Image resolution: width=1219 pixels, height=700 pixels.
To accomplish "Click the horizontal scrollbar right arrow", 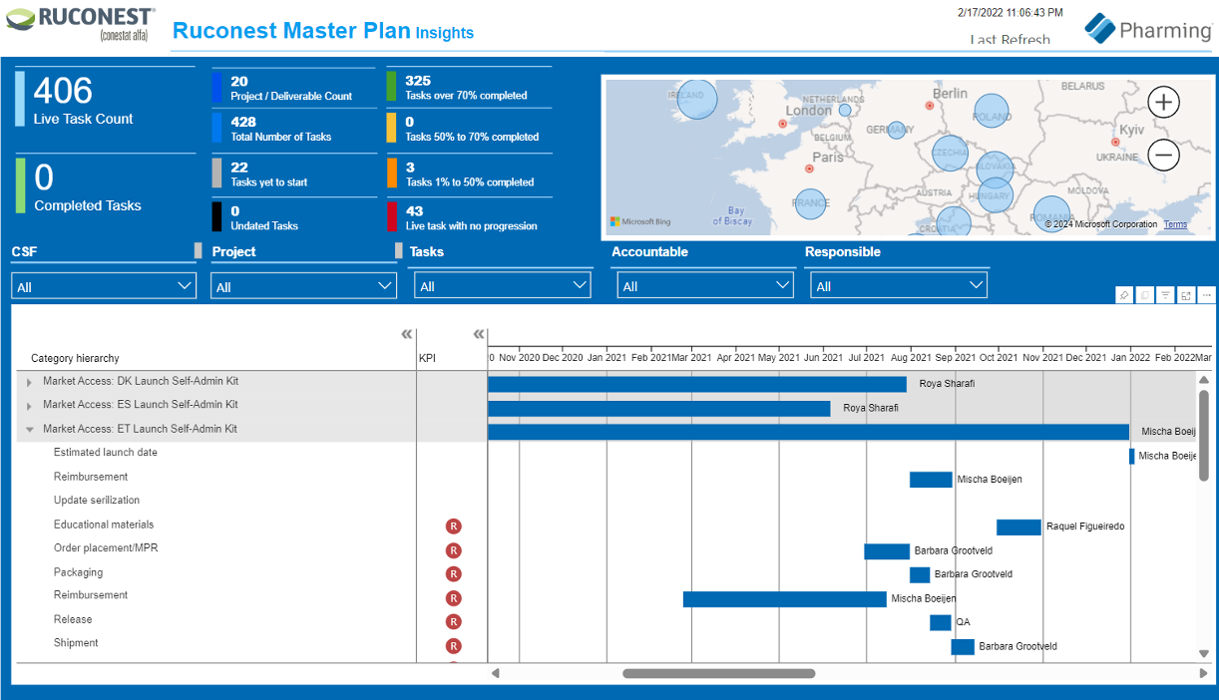I will pyautogui.click(x=1203, y=673).
